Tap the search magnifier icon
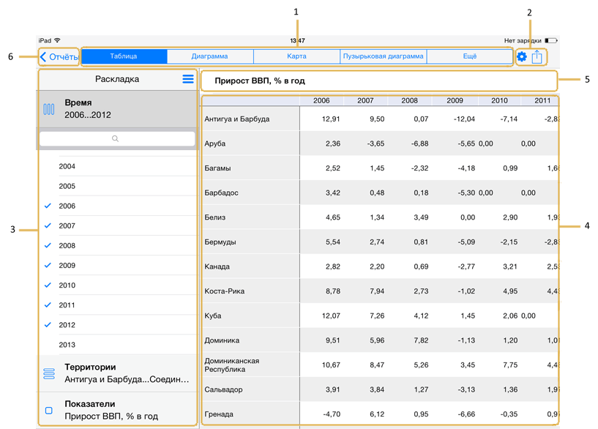598x429 pixels. click(116, 138)
